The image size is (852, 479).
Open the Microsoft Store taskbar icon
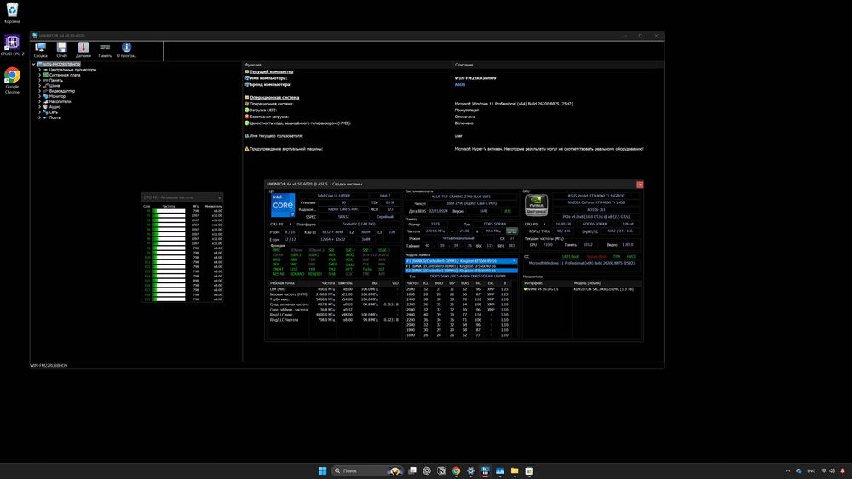pos(529,470)
